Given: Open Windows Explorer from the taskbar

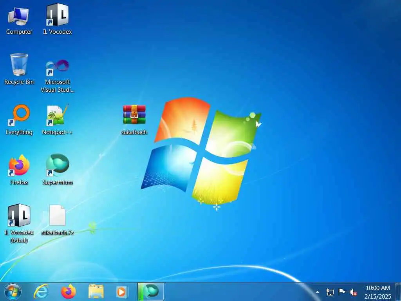Looking at the screenshot, I should pos(96,292).
